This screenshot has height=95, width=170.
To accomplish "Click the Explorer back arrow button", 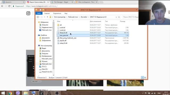I will (38, 17).
